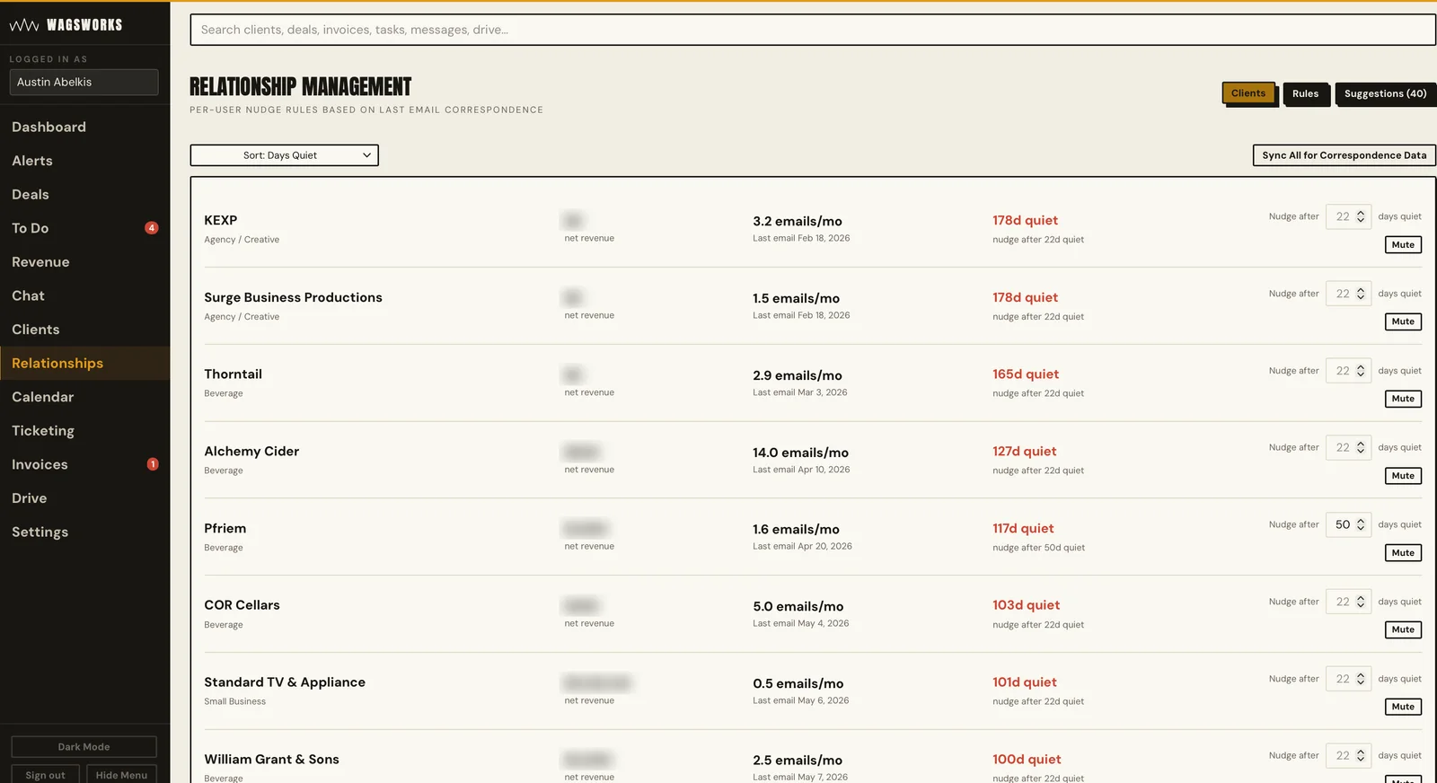Click the 0.5 emails/mo value
This screenshot has height=783, width=1437.
[798, 683]
